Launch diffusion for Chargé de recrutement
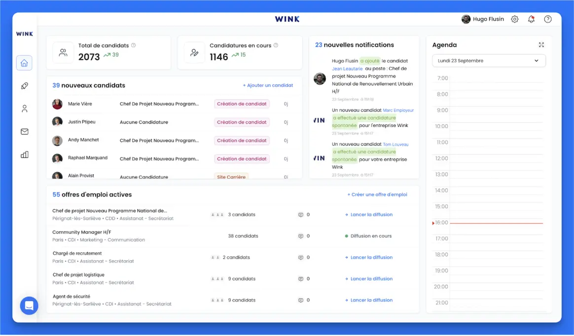 tap(371, 257)
